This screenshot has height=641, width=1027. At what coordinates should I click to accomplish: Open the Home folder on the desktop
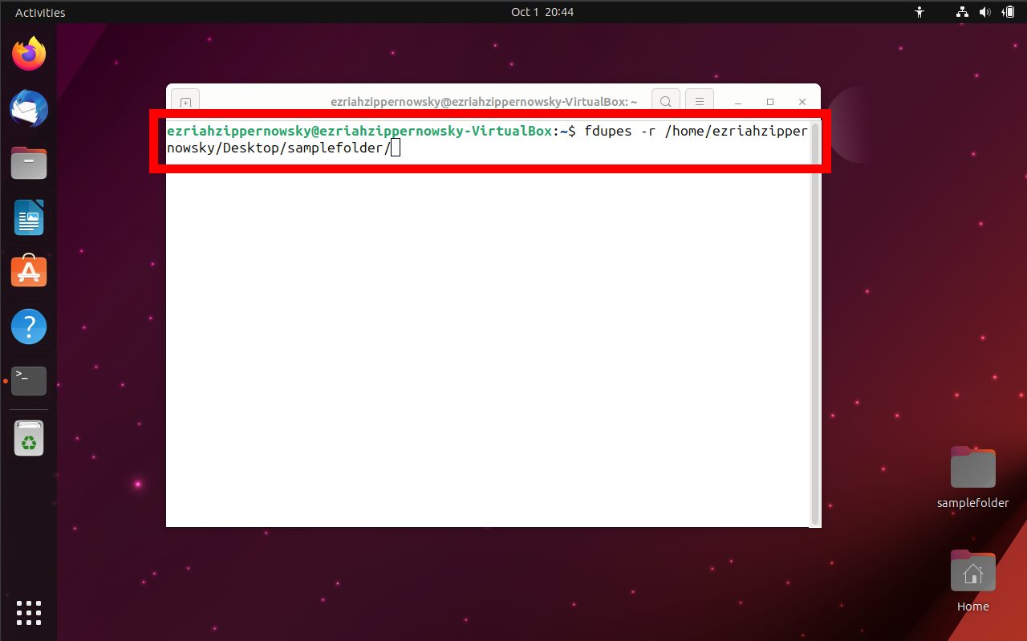coord(972,570)
